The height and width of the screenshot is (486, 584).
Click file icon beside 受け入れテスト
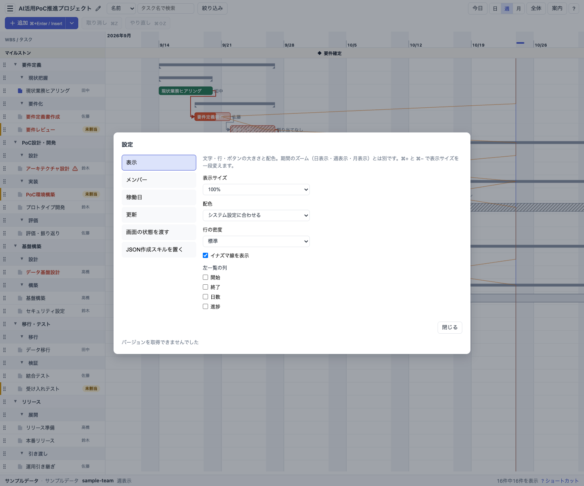coord(20,389)
